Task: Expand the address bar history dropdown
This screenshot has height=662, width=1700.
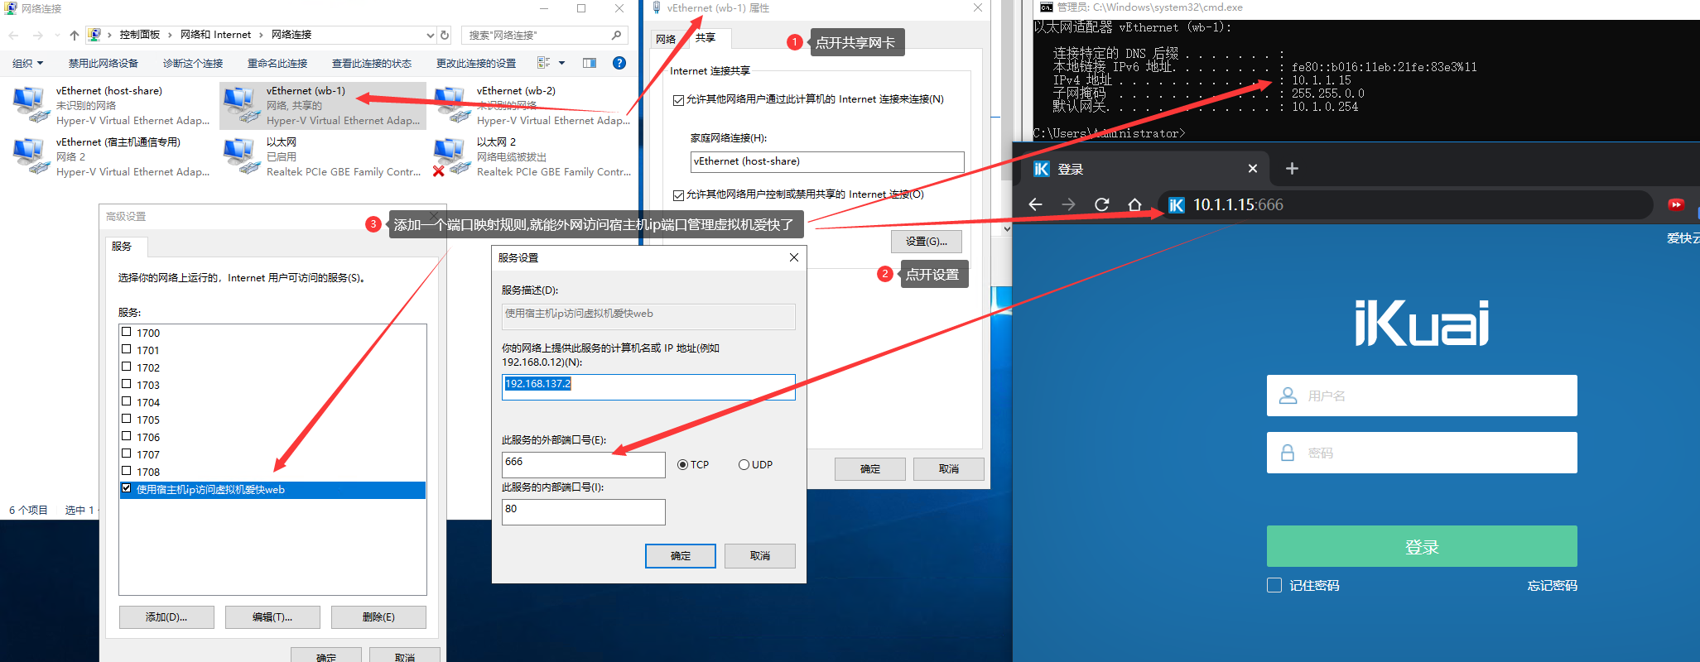Action: 430,35
